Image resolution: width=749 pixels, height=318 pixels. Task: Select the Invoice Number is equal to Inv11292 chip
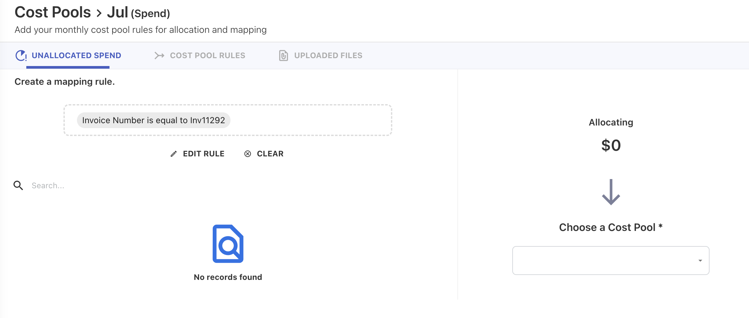tap(154, 120)
